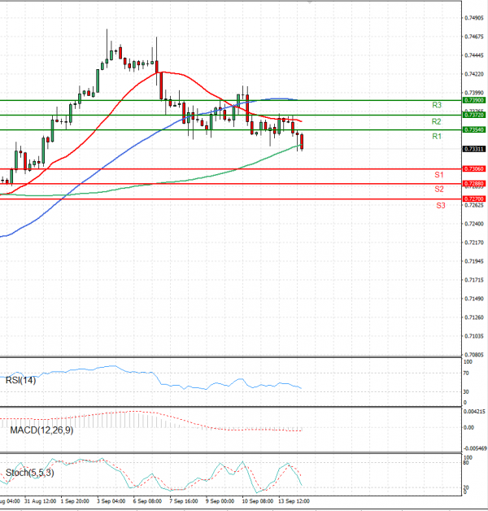488x511 pixels.
Task: Click the 0.74905 price axis label
Action: 474,18
